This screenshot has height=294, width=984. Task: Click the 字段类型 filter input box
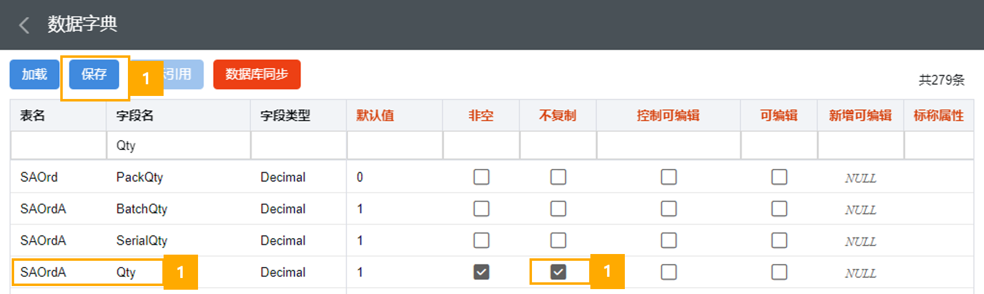tap(298, 146)
